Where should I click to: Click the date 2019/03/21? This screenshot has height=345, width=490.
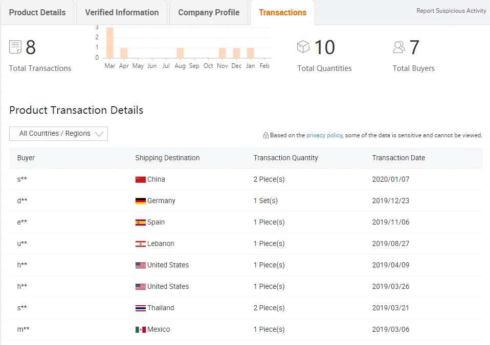[x=391, y=308]
